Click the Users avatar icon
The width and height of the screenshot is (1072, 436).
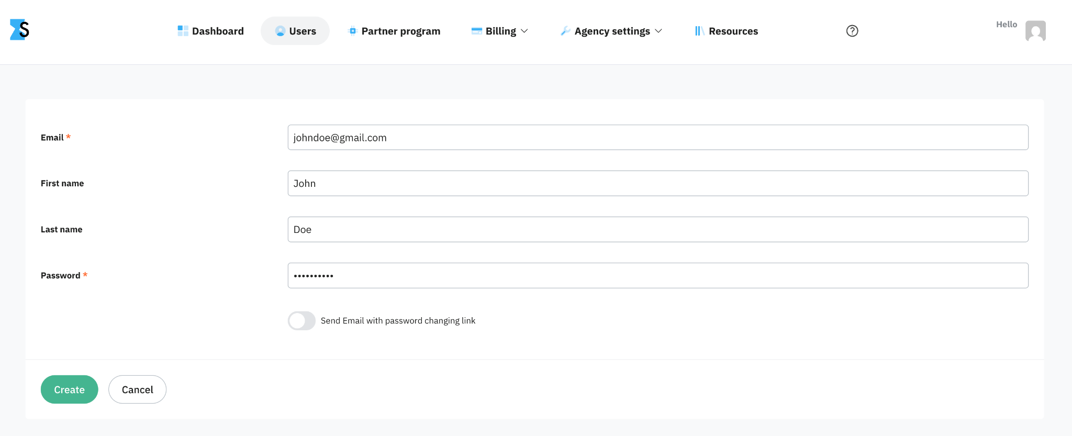tap(280, 31)
